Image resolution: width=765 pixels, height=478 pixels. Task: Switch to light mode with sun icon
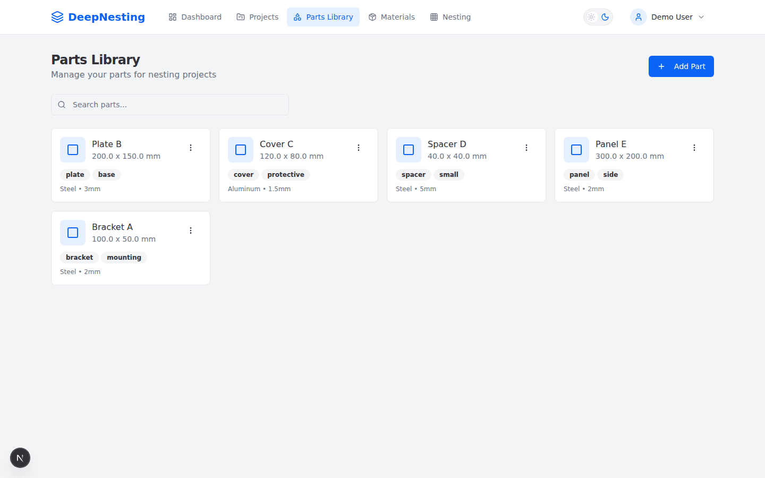[591, 17]
